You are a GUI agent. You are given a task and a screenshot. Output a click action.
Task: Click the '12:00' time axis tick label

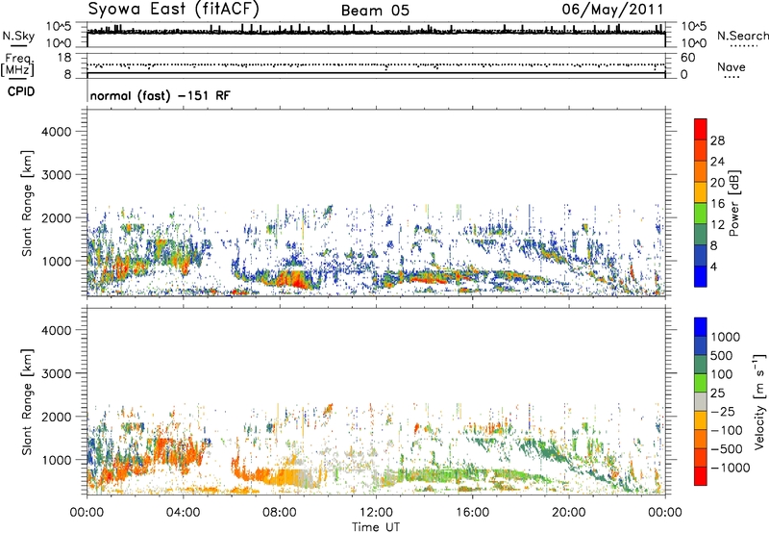point(376,513)
